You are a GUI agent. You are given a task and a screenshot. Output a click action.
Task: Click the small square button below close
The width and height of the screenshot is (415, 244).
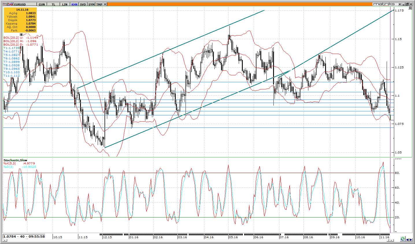pyautogui.click(x=410, y=8)
